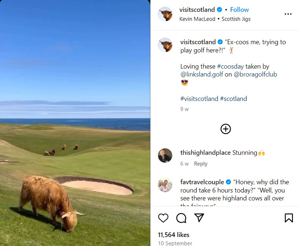
Task: Load more comments with plus circle
Action: click(226, 129)
